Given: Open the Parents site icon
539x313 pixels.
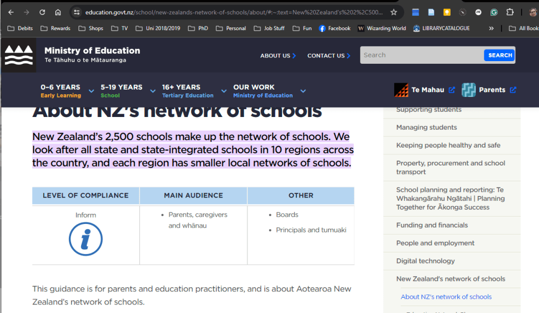Looking at the screenshot, I should tap(468, 90).
